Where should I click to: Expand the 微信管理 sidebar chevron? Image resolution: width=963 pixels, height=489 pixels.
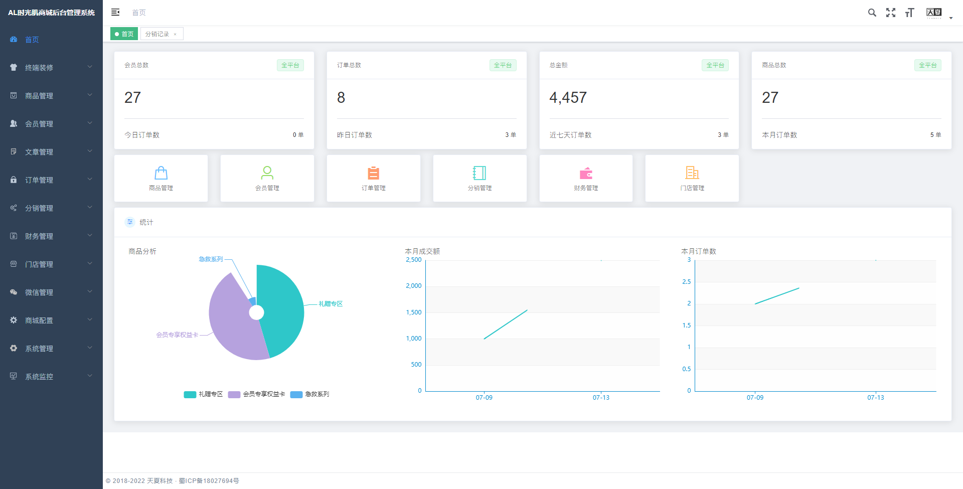pyautogui.click(x=90, y=291)
